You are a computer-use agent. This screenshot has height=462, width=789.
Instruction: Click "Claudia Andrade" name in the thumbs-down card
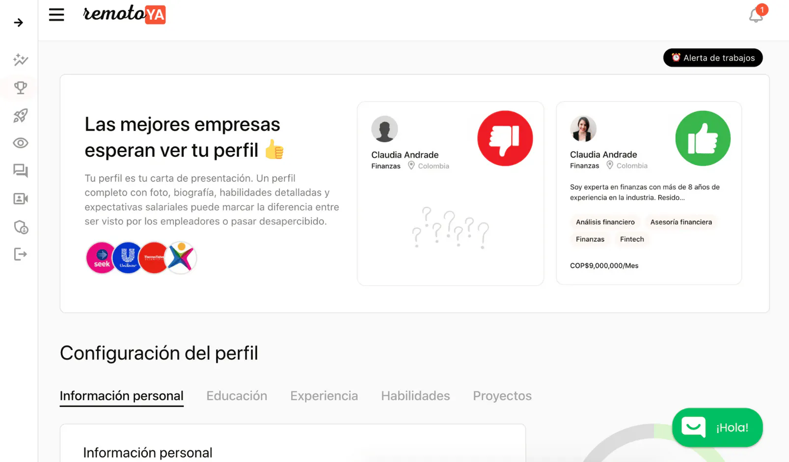[x=405, y=155]
